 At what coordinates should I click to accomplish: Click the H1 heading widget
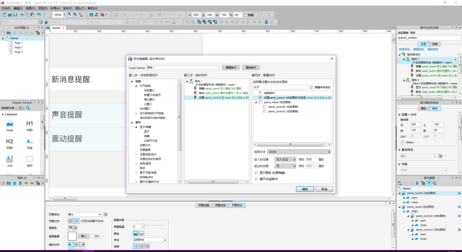pyautogui.click(x=30, y=125)
